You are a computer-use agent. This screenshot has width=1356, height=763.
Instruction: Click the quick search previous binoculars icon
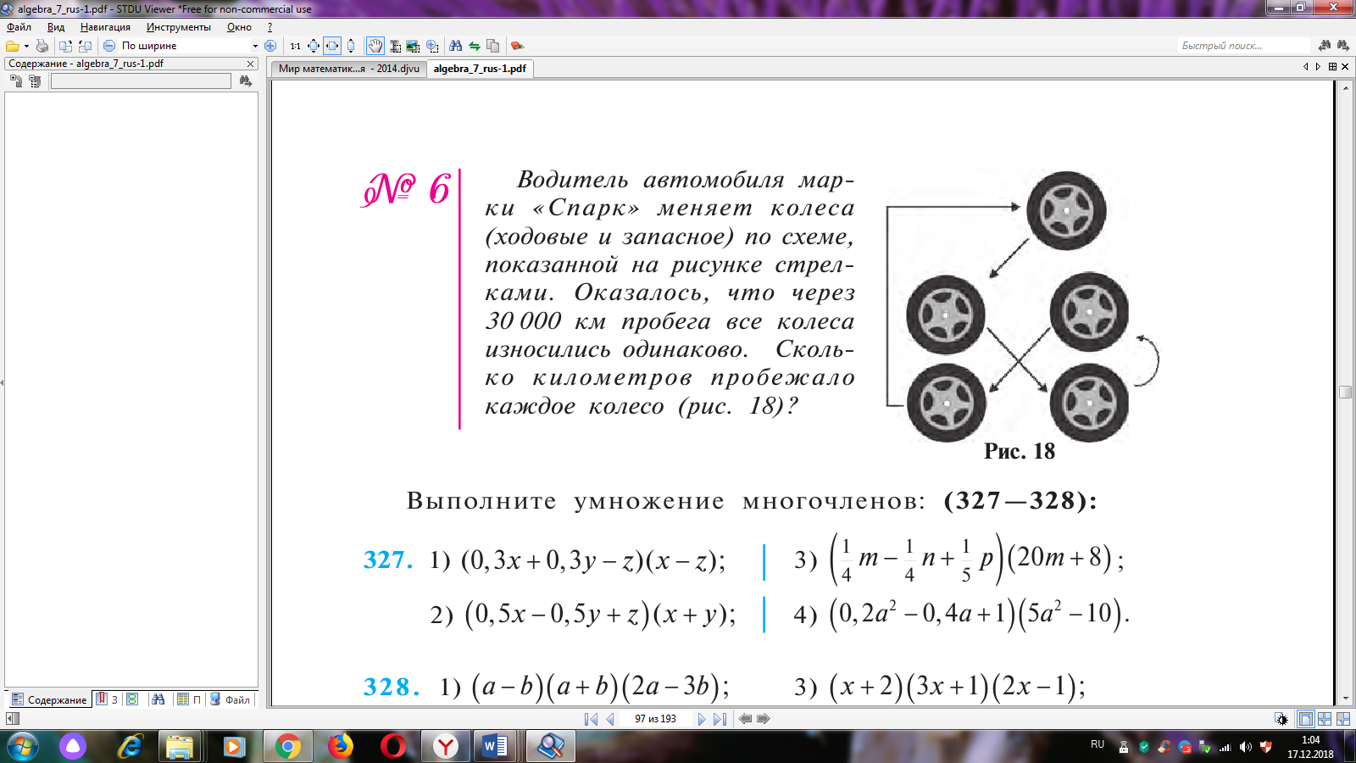[1325, 45]
